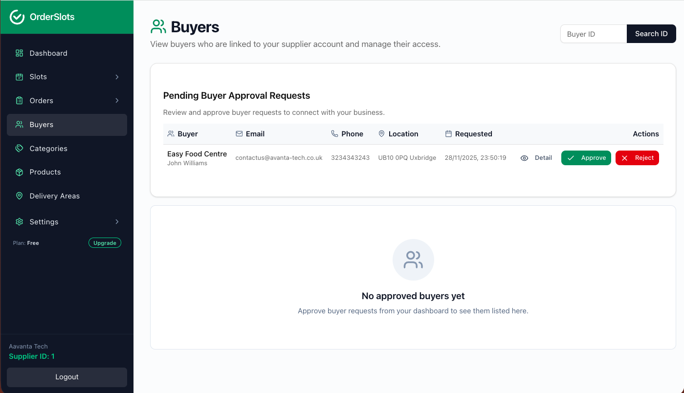This screenshot has width=684, height=393.
Task: Select the Dashboard grid icon
Action: tap(19, 53)
